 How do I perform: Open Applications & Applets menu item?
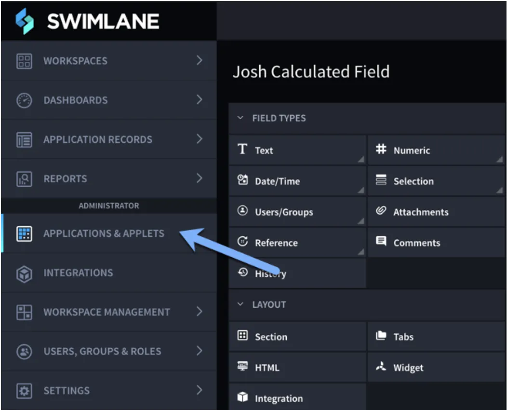[109, 233]
